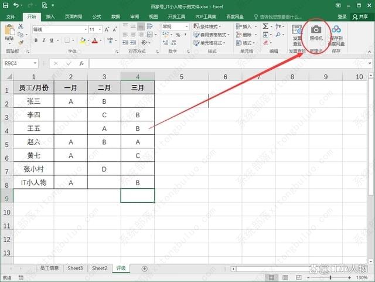
Task: Add a new sheet with plus icon
Action: 145,268
